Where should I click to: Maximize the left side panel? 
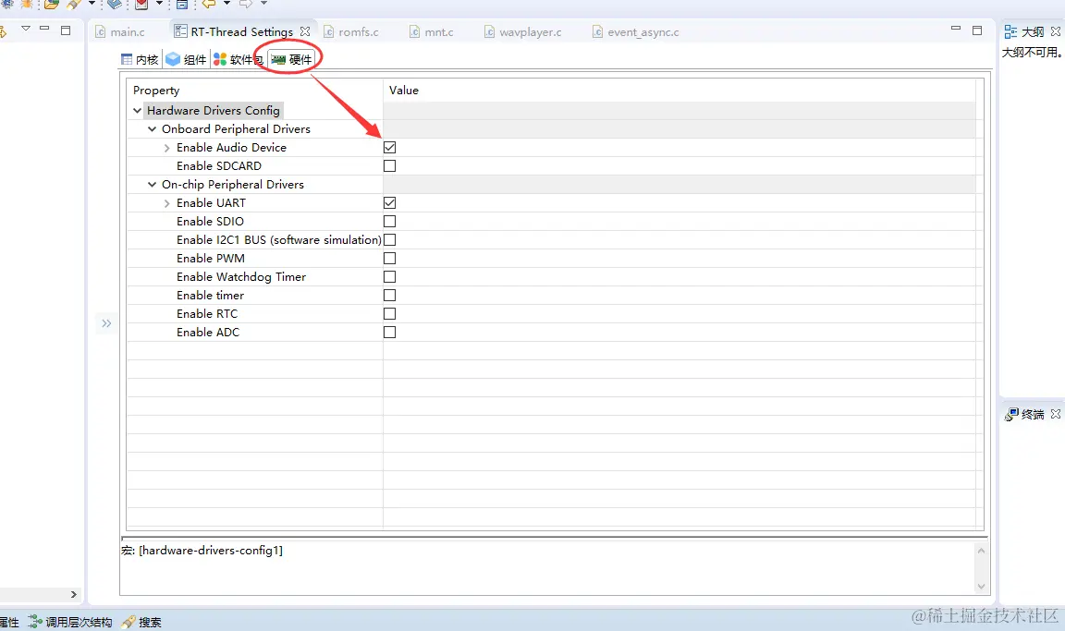click(66, 30)
